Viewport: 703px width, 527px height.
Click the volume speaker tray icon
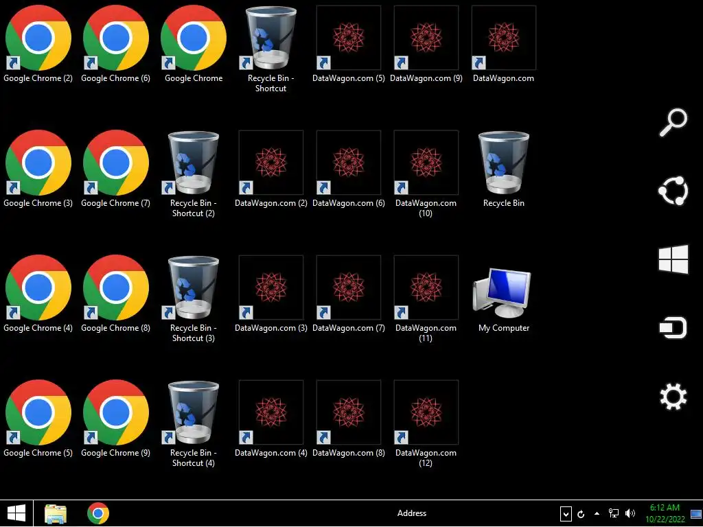(x=630, y=513)
